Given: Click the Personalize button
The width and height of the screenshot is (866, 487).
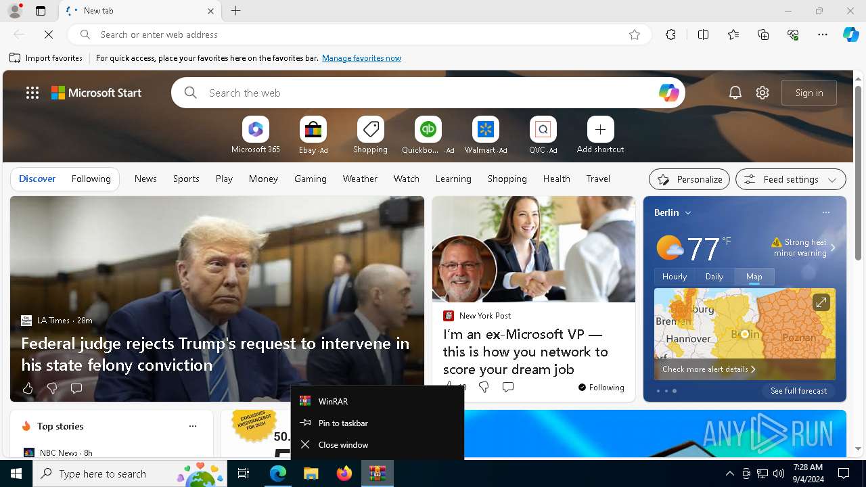Looking at the screenshot, I should (x=689, y=179).
